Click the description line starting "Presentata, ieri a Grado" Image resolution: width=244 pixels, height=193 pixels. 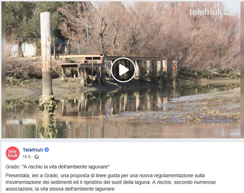click(x=105, y=175)
